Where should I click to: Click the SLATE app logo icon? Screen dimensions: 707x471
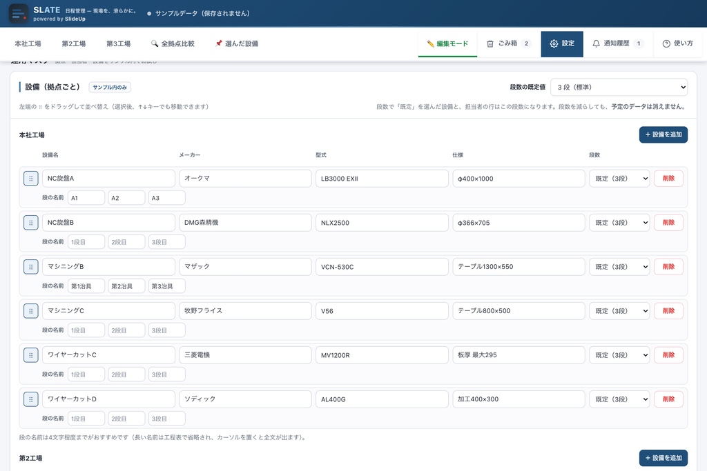point(19,14)
